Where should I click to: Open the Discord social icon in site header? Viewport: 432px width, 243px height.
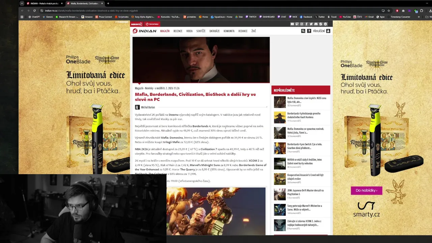click(316, 24)
